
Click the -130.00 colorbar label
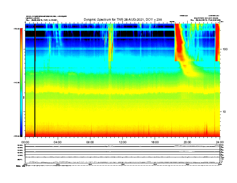(16, 29)
